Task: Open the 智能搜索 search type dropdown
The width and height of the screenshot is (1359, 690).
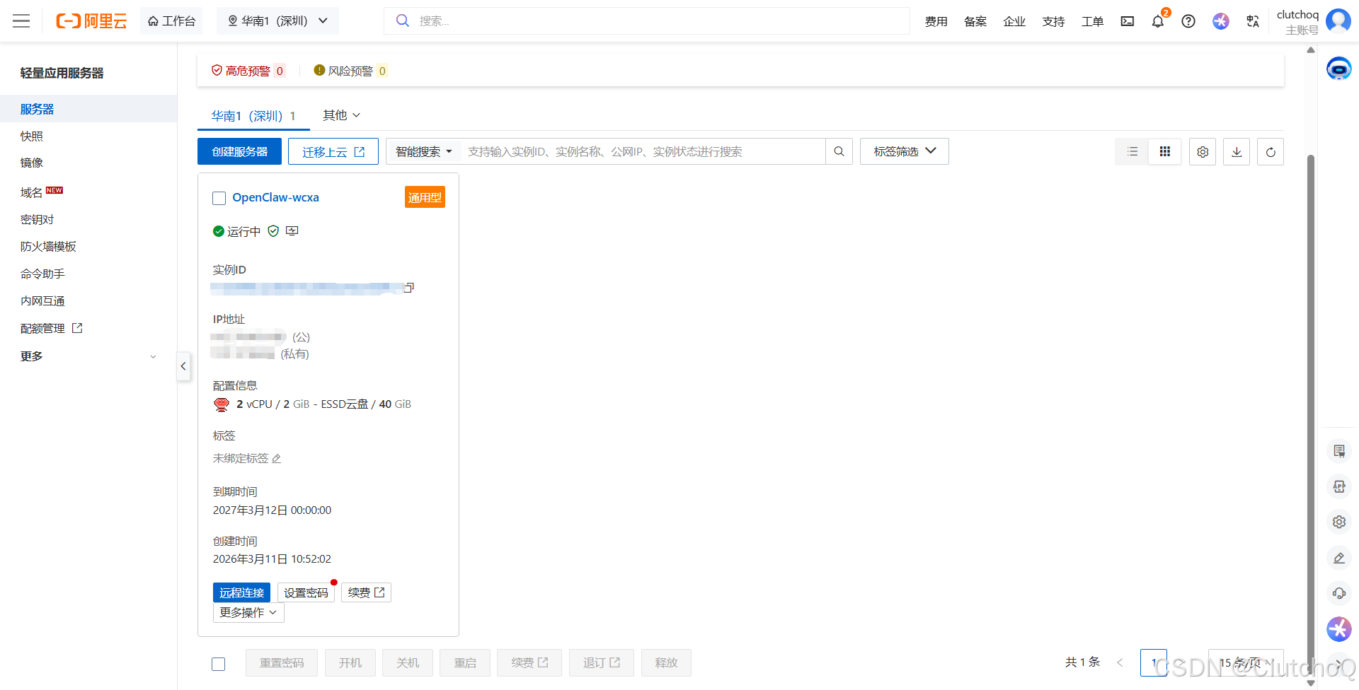Action: pos(423,151)
